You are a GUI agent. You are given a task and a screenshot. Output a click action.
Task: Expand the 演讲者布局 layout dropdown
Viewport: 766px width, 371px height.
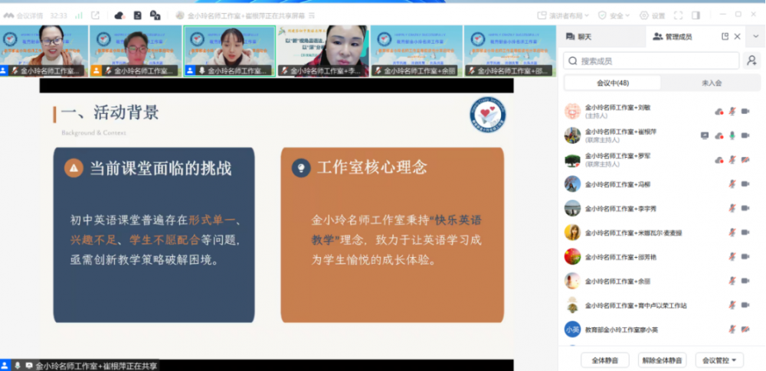tap(563, 15)
